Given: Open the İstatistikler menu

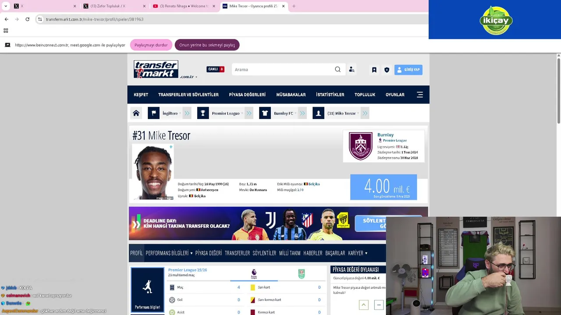Looking at the screenshot, I should pyautogui.click(x=330, y=94).
